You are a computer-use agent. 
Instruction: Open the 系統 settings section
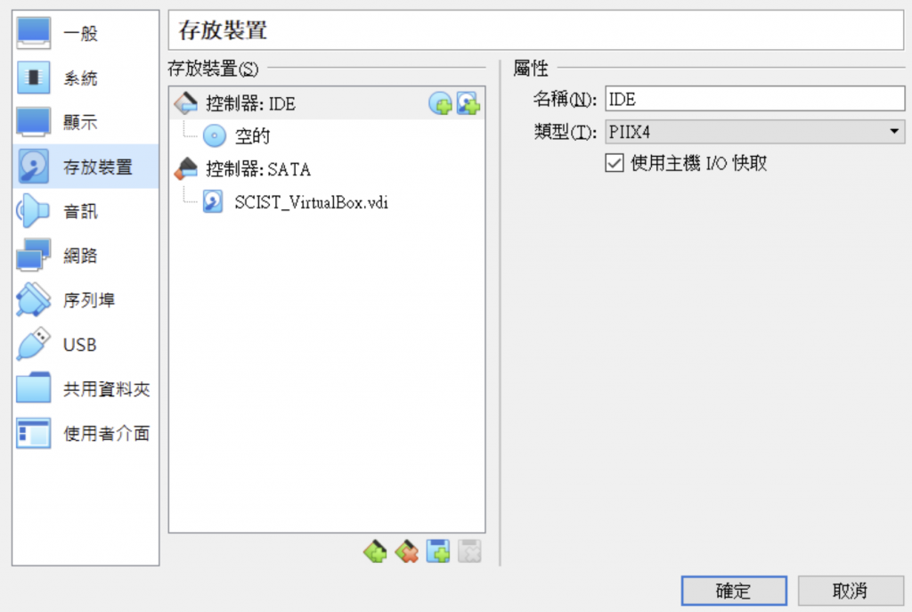(x=85, y=78)
